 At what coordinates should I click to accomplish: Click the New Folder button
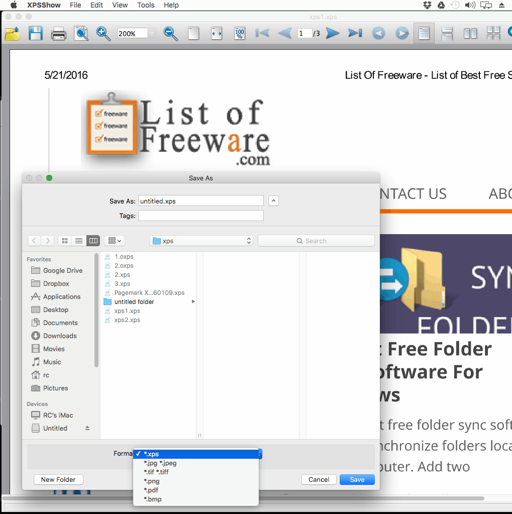[58, 479]
